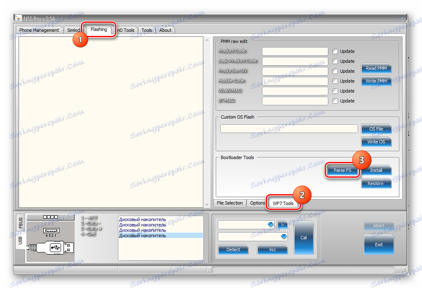Click the Parse FS button
The image size is (422, 288).
(x=342, y=170)
